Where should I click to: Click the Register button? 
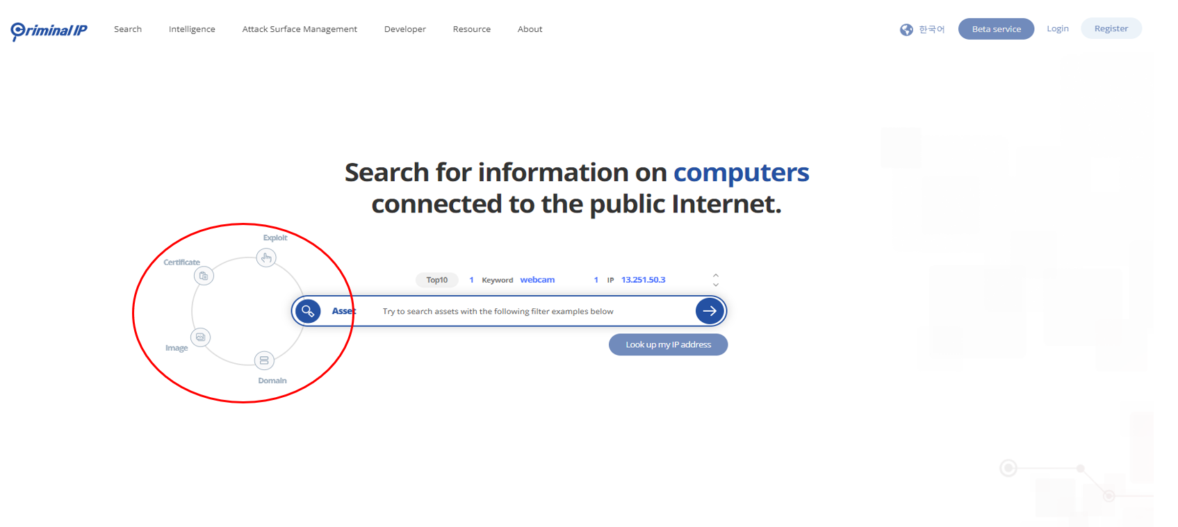tap(1111, 28)
